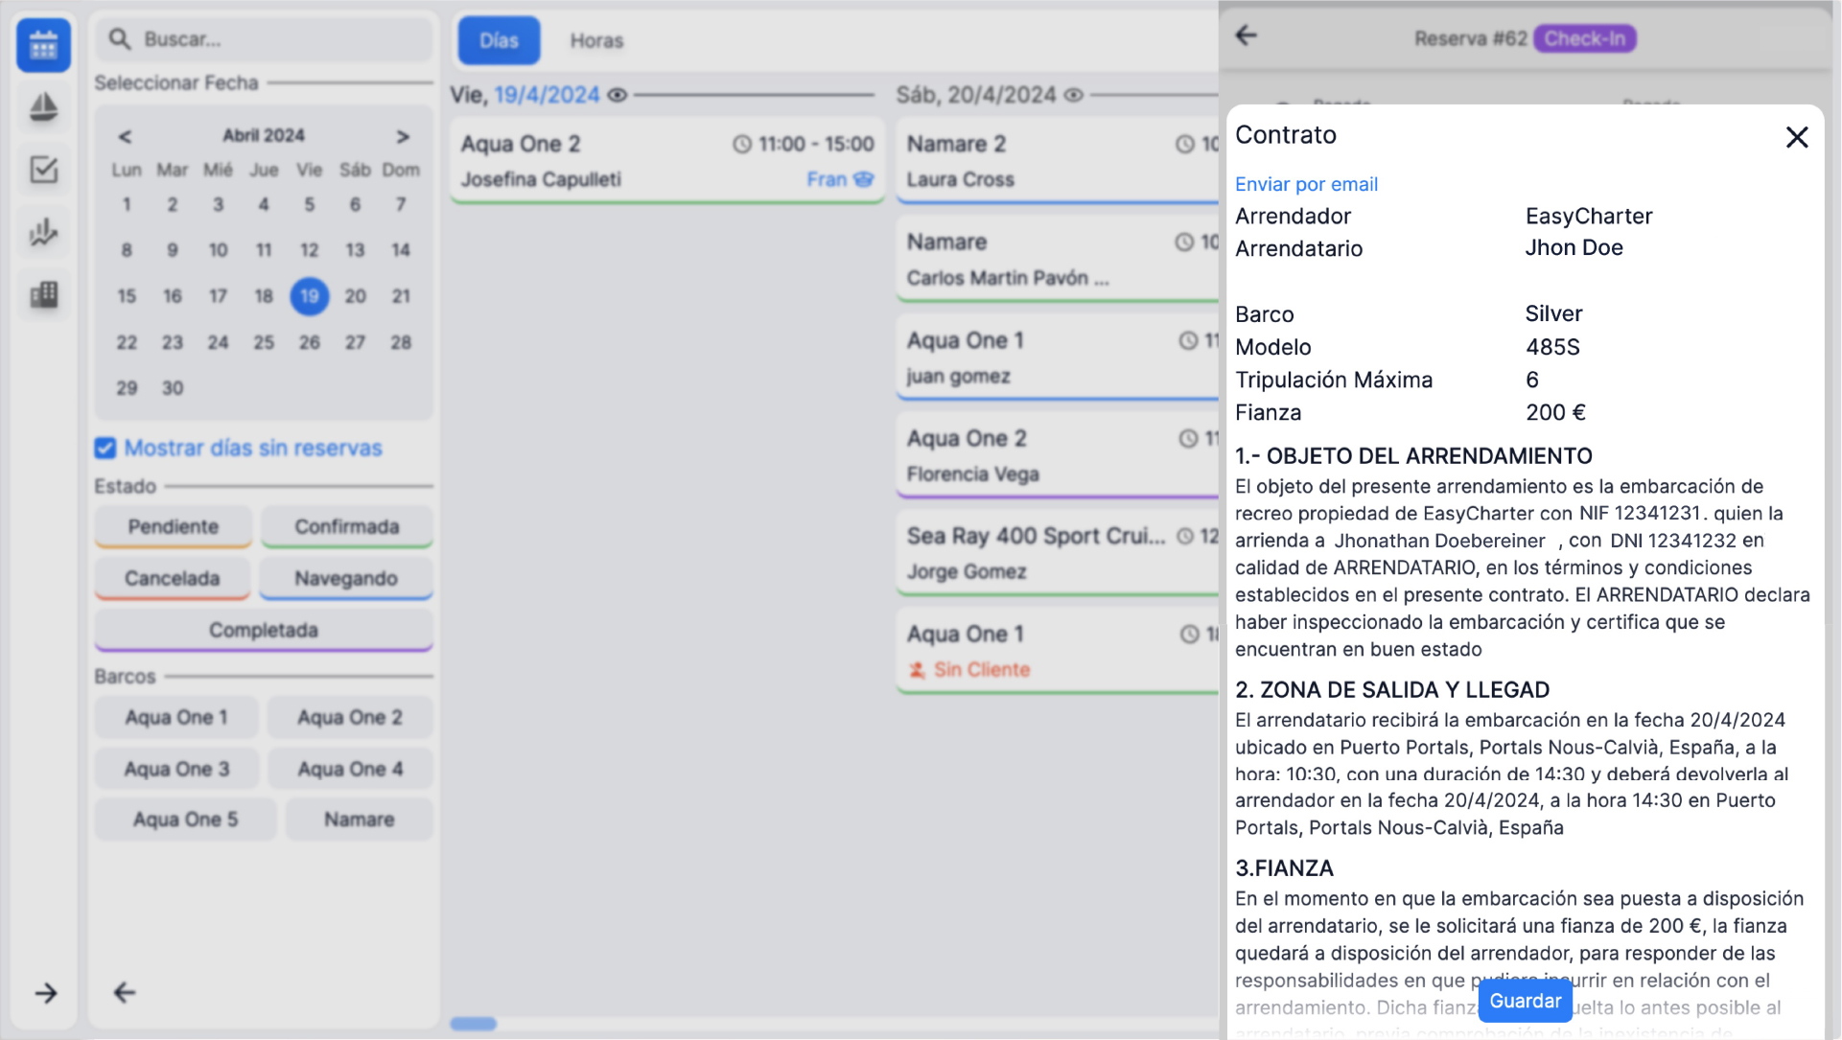Filter by boat Aqua One 5
This screenshot has height=1040, width=1842.
186,820
